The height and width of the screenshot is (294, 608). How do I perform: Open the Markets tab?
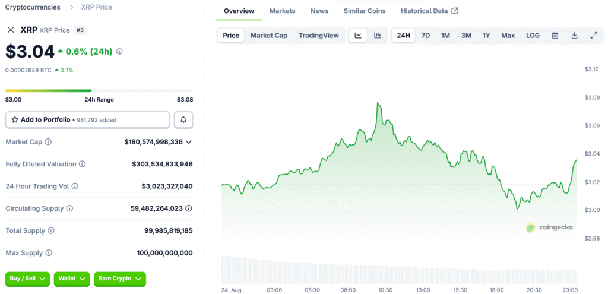point(282,11)
